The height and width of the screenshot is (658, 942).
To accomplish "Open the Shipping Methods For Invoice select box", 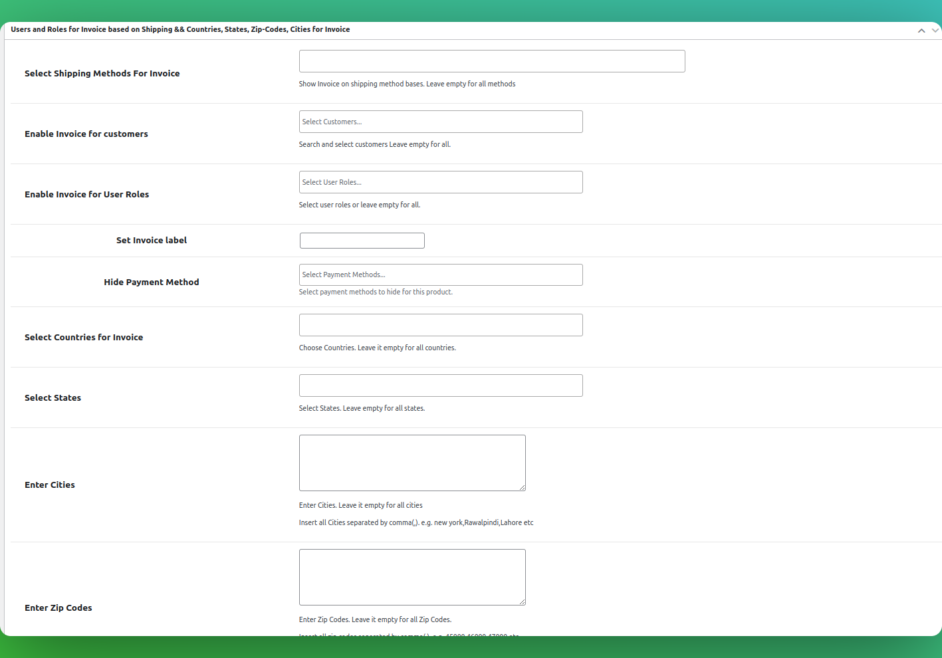I will coord(492,61).
